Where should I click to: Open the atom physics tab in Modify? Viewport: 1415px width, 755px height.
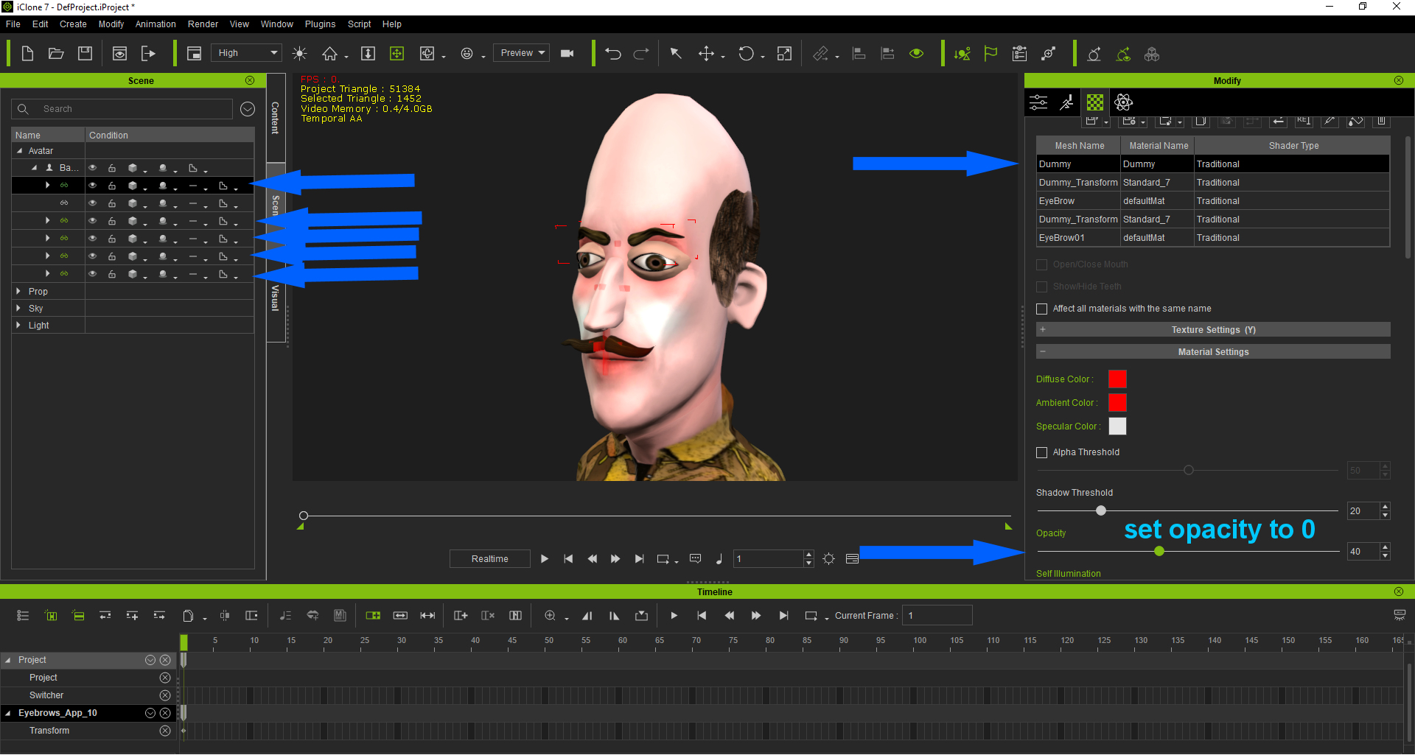click(1124, 102)
